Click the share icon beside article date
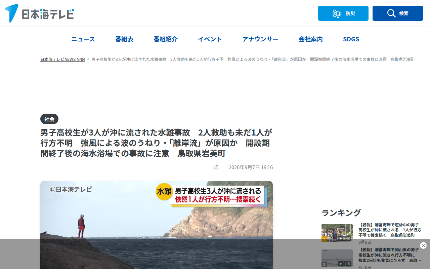The image size is (430, 269). (x=217, y=167)
